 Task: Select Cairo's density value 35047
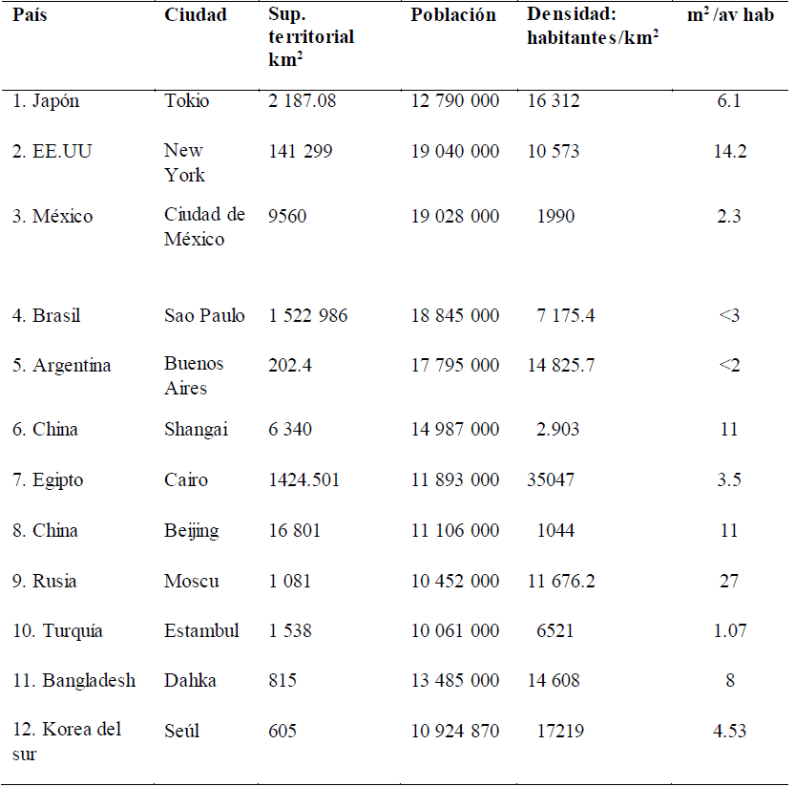tap(551, 480)
